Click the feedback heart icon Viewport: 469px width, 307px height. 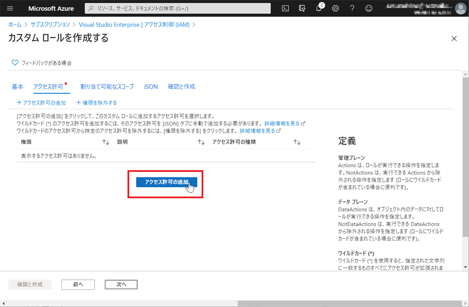[15, 63]
